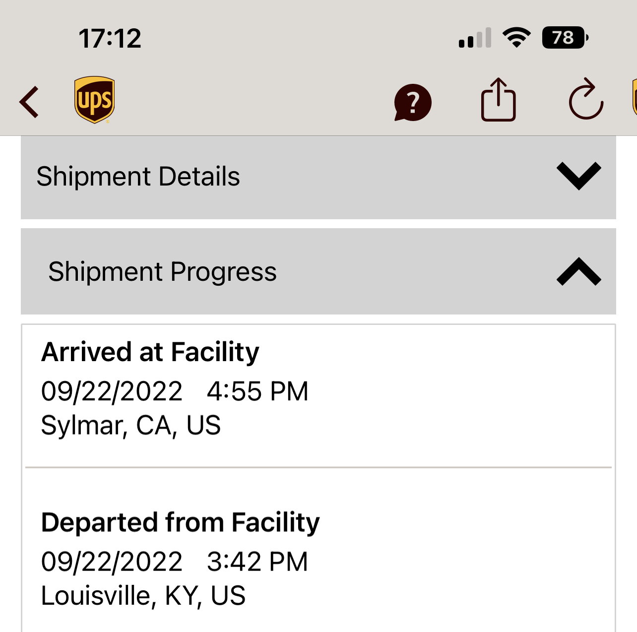Viewport: 637px width, 632px height.
Task: Select the Departed from Facility heading
Action: [180, 522]
